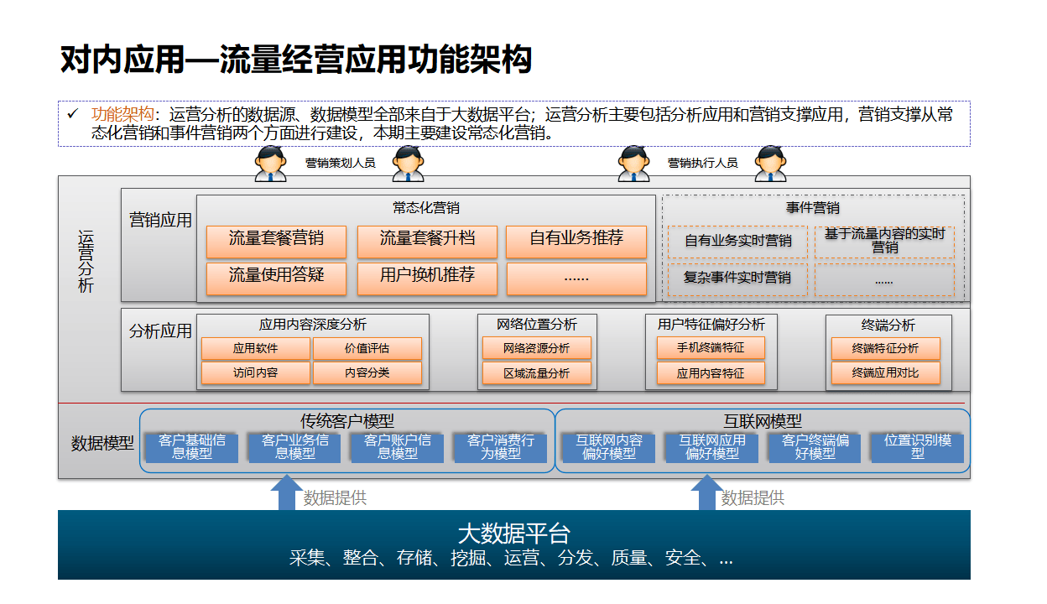The image size is (1047, 604).
Task: Select the 流量套餐升档 box
Action: tap(427, 241)
